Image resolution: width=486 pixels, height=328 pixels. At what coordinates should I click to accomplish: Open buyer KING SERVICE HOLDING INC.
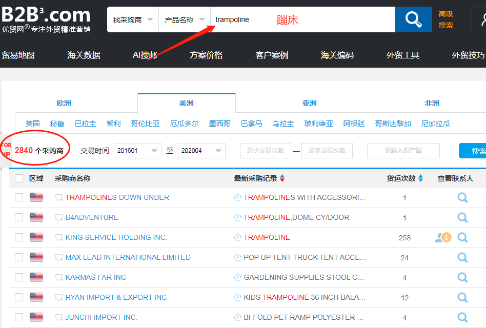point(116,238)
